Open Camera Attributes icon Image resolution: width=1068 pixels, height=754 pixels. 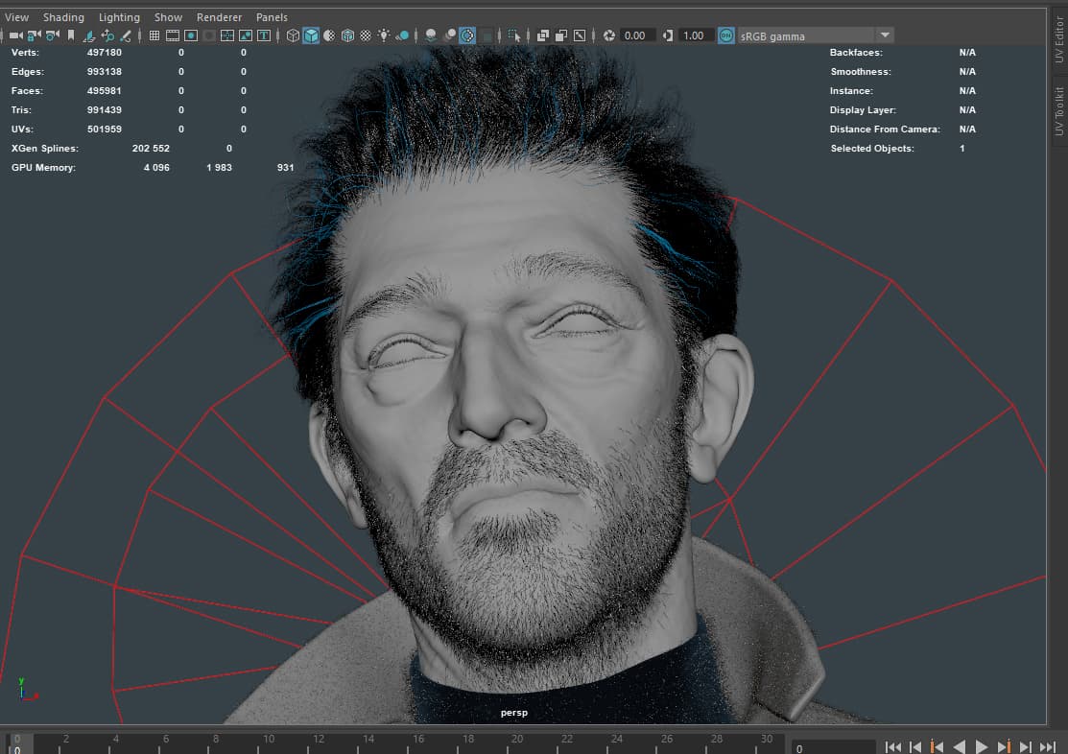tap(53, 35)
